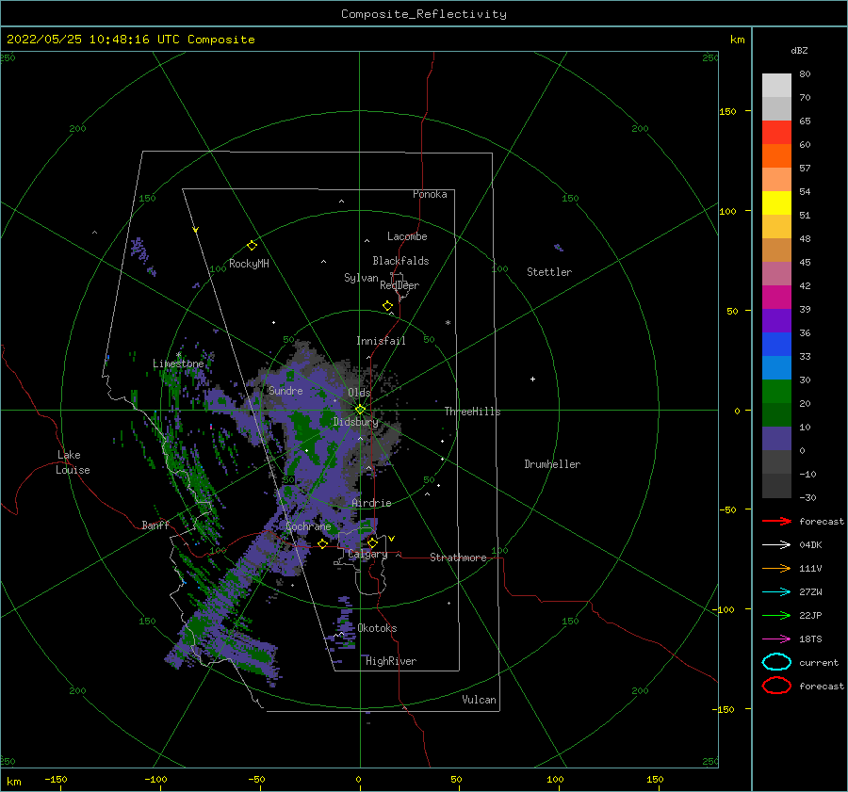Image resolution: width=848 pixels, height=792 pixels.
Task: Click the Ponoka city label
Action: tap(430, 194)
